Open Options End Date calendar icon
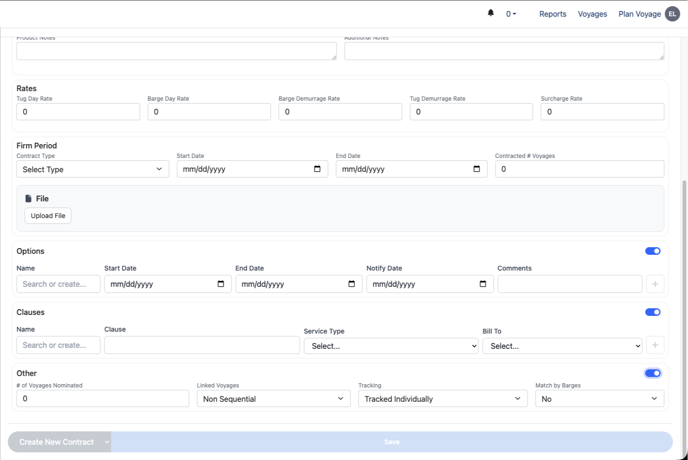The image size is (688, 460). (x=351, y=284)
